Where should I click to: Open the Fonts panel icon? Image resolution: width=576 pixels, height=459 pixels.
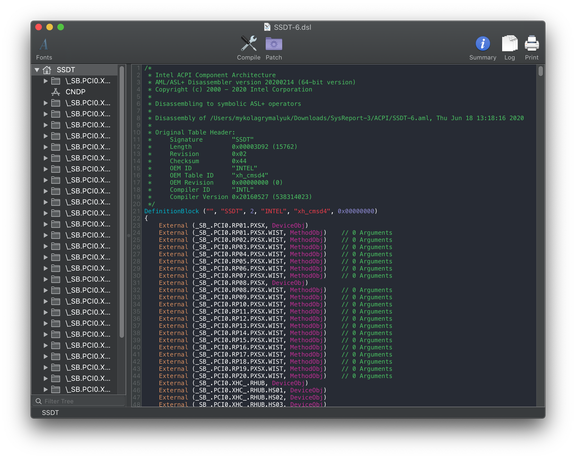[44, 44]
